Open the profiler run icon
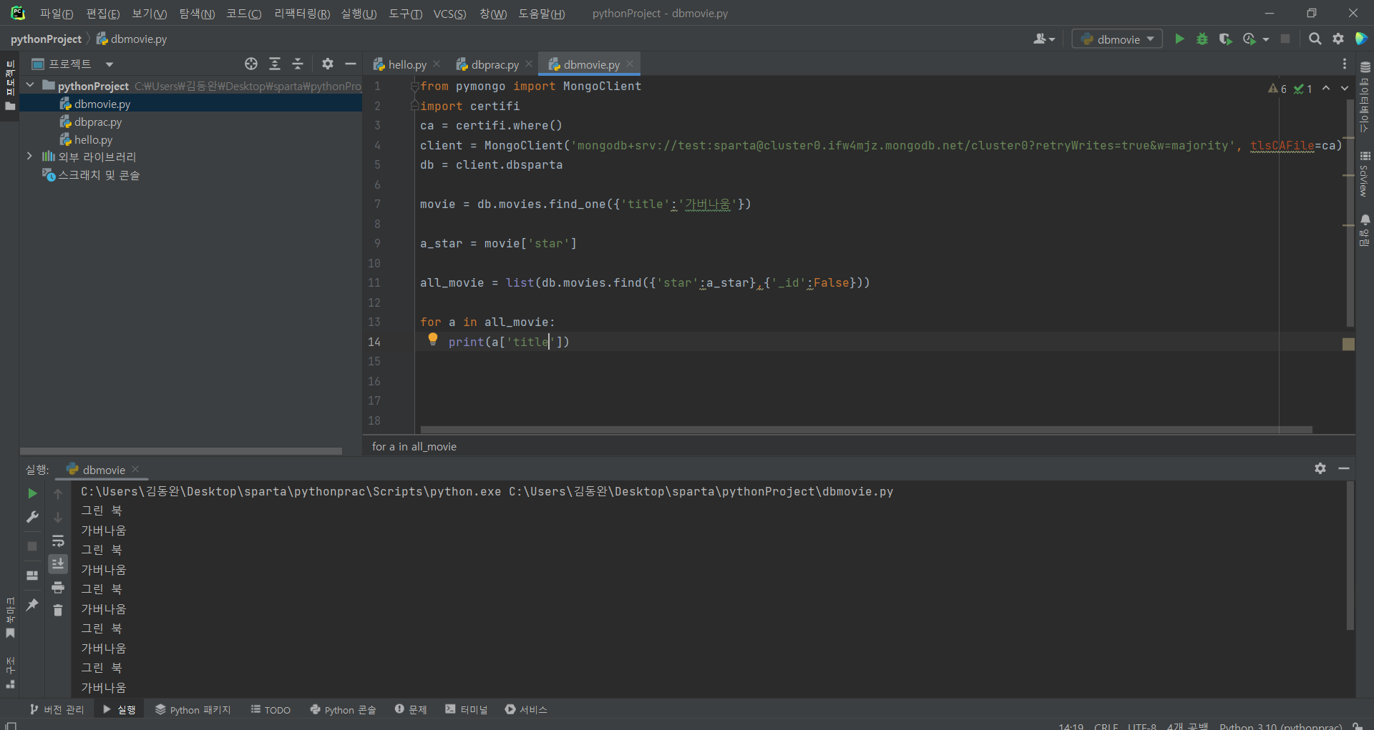Image resolution: width=1374 pixels, height=730 pixels. 1249,39
